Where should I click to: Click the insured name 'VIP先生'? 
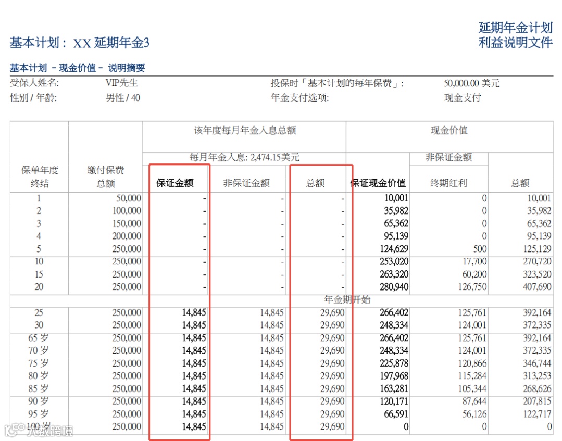pyautogui.click(x=122, y=83)
